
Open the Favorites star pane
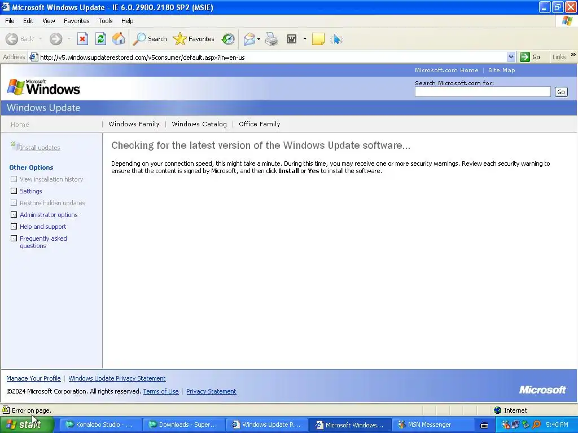pyautogui.click(x=194, y=39)
